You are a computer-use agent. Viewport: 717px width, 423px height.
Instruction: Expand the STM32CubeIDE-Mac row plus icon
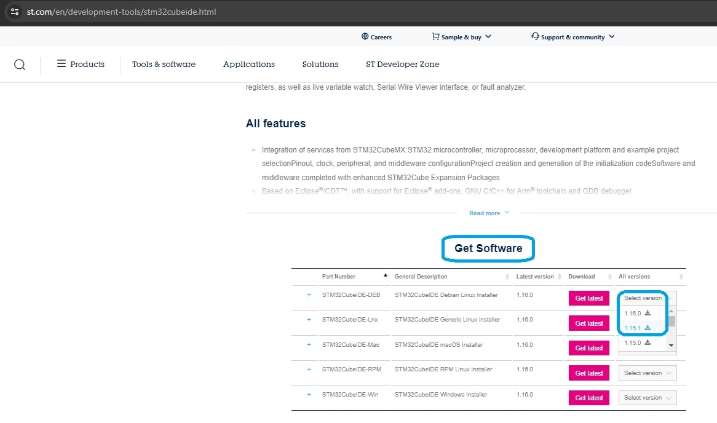[x=309, y=345]
